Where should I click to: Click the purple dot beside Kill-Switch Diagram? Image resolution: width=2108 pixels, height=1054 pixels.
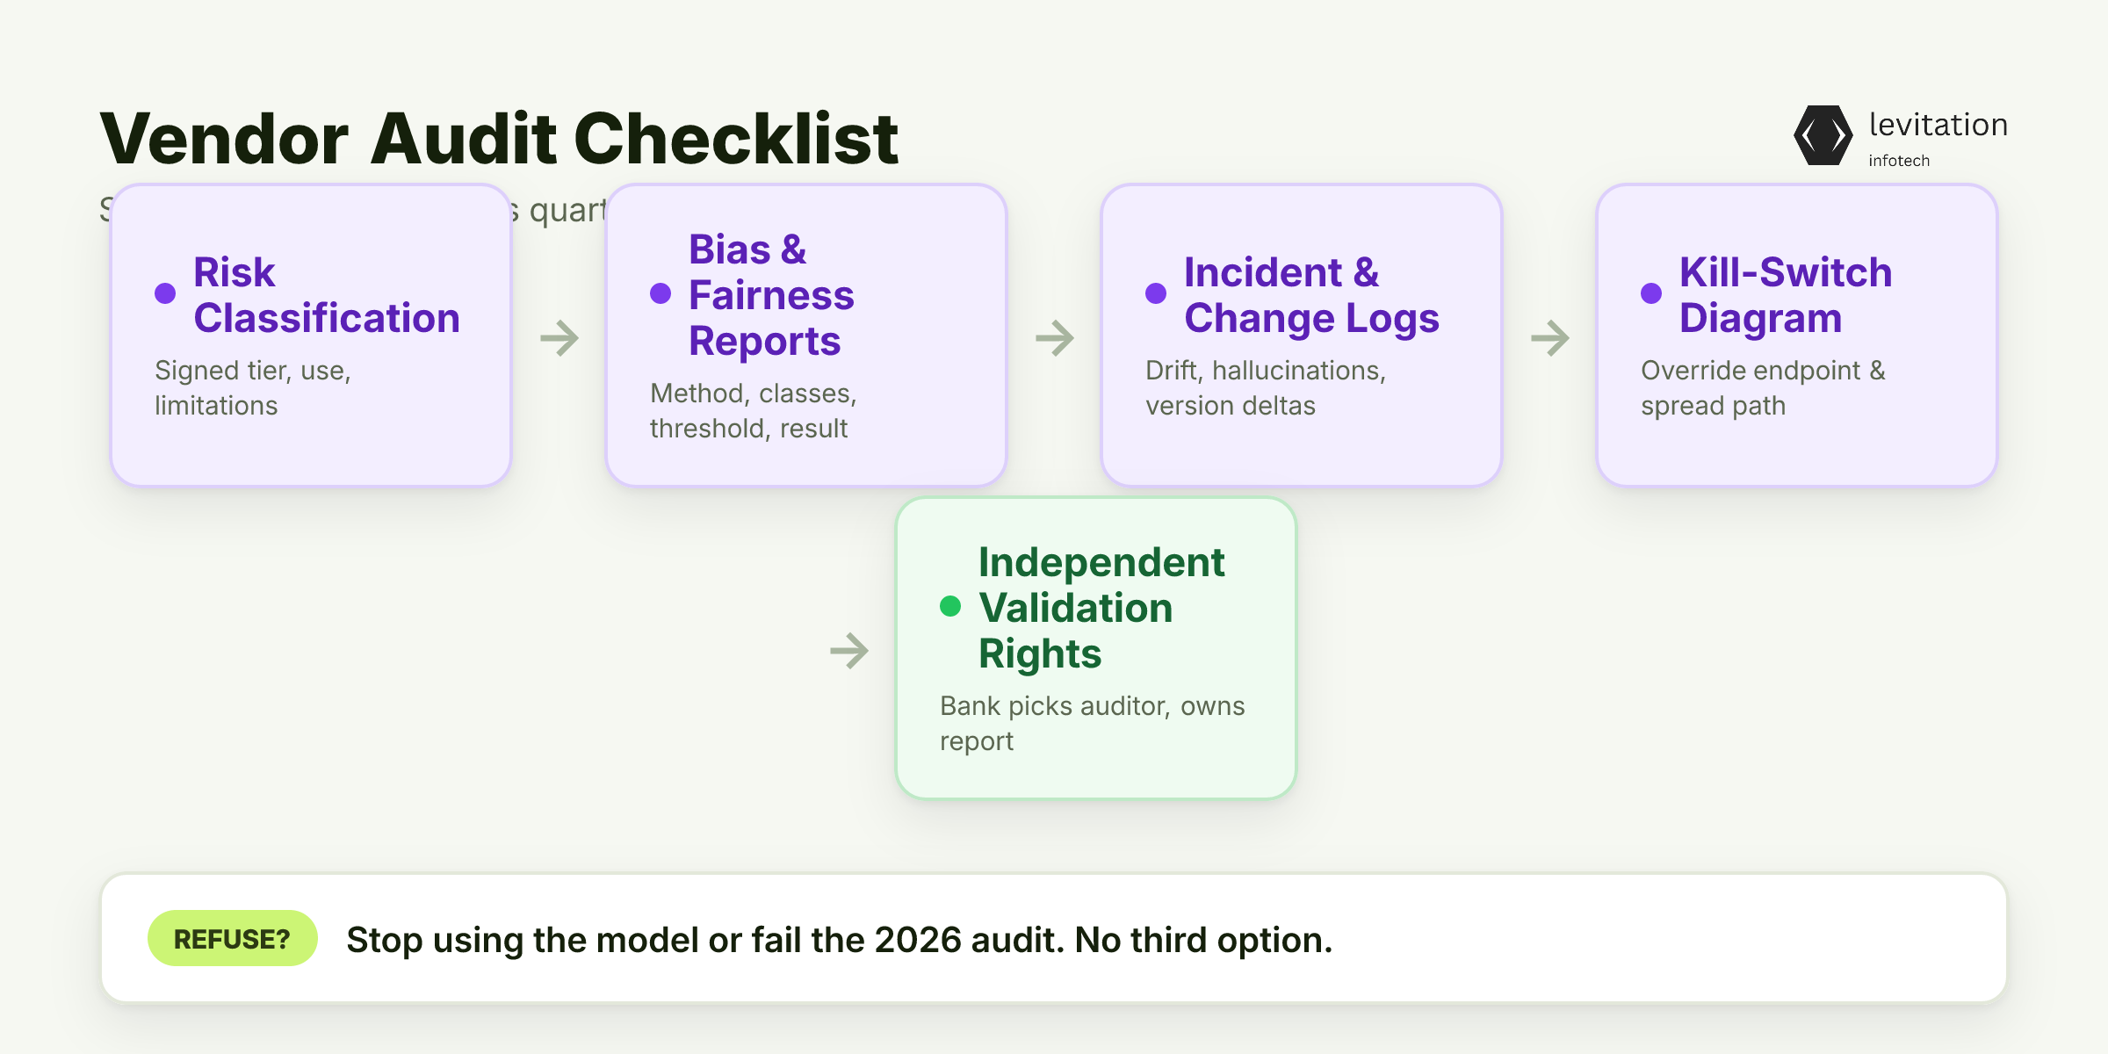[x=1651, y=293]
